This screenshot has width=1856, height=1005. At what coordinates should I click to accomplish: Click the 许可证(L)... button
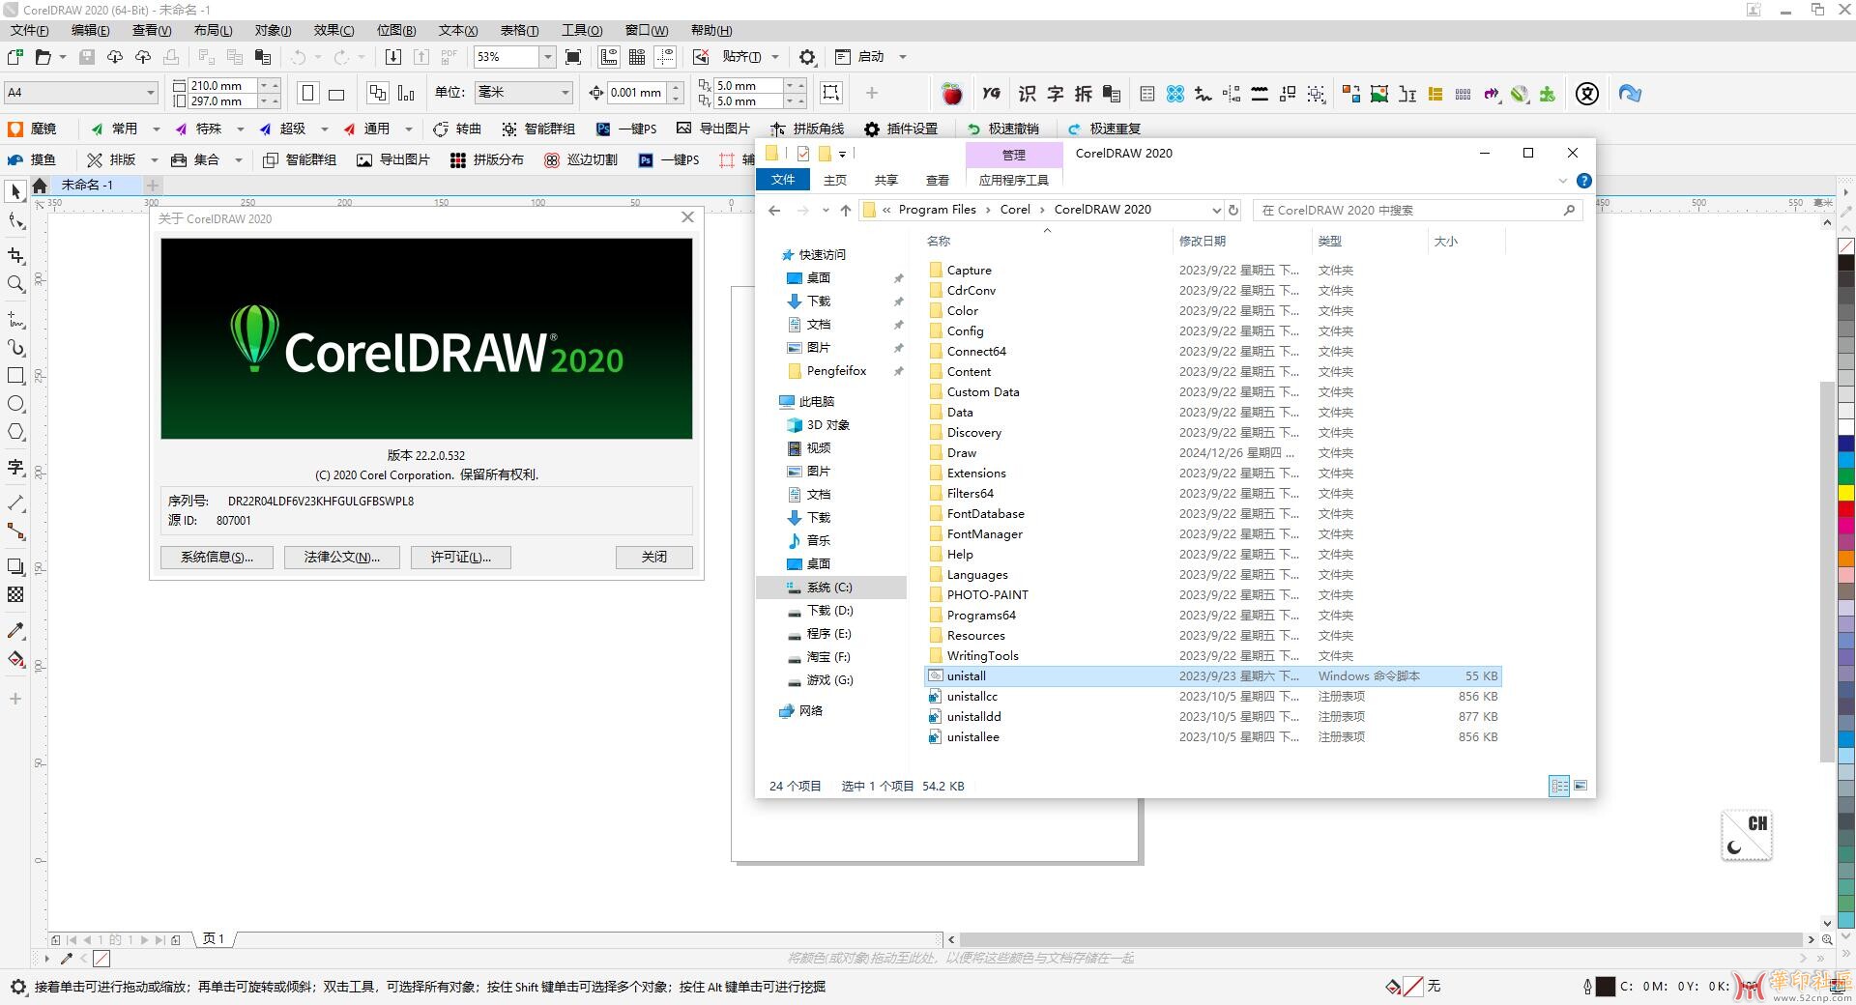460,557
